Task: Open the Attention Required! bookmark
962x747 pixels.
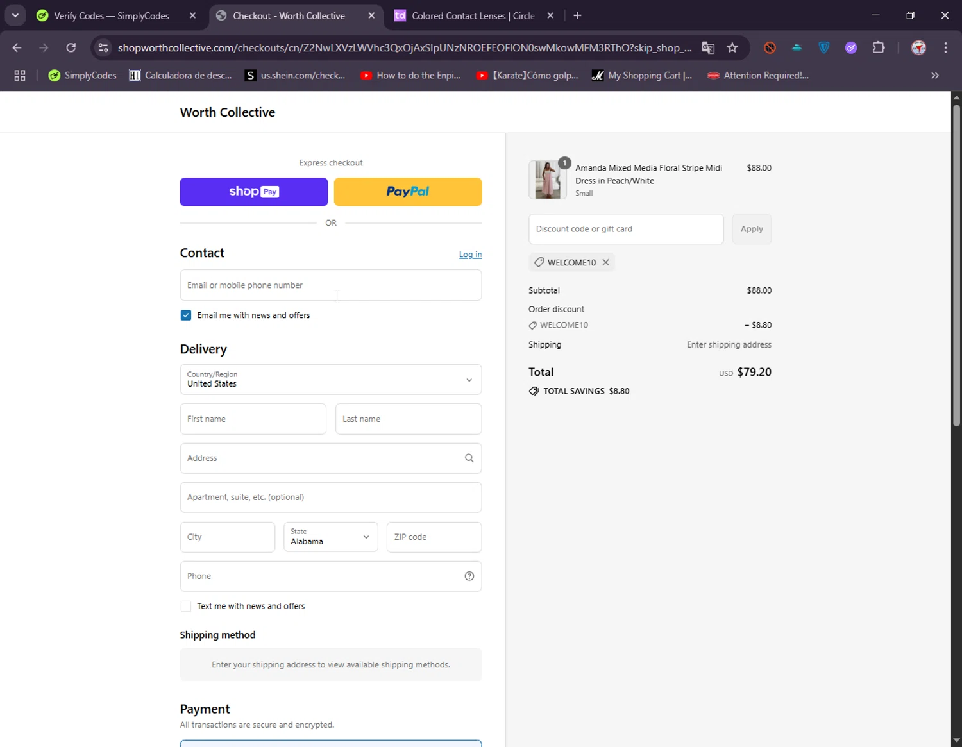Action: 757,76
